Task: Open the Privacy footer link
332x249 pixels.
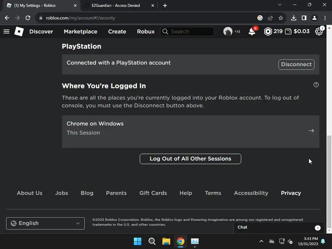Action: coord(291,193)
